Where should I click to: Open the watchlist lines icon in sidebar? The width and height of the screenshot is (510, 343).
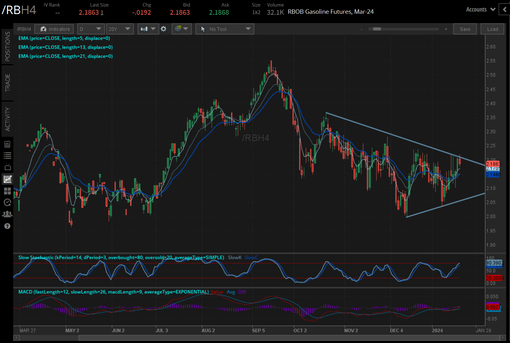pyautogui.click(x=8, y=155)
